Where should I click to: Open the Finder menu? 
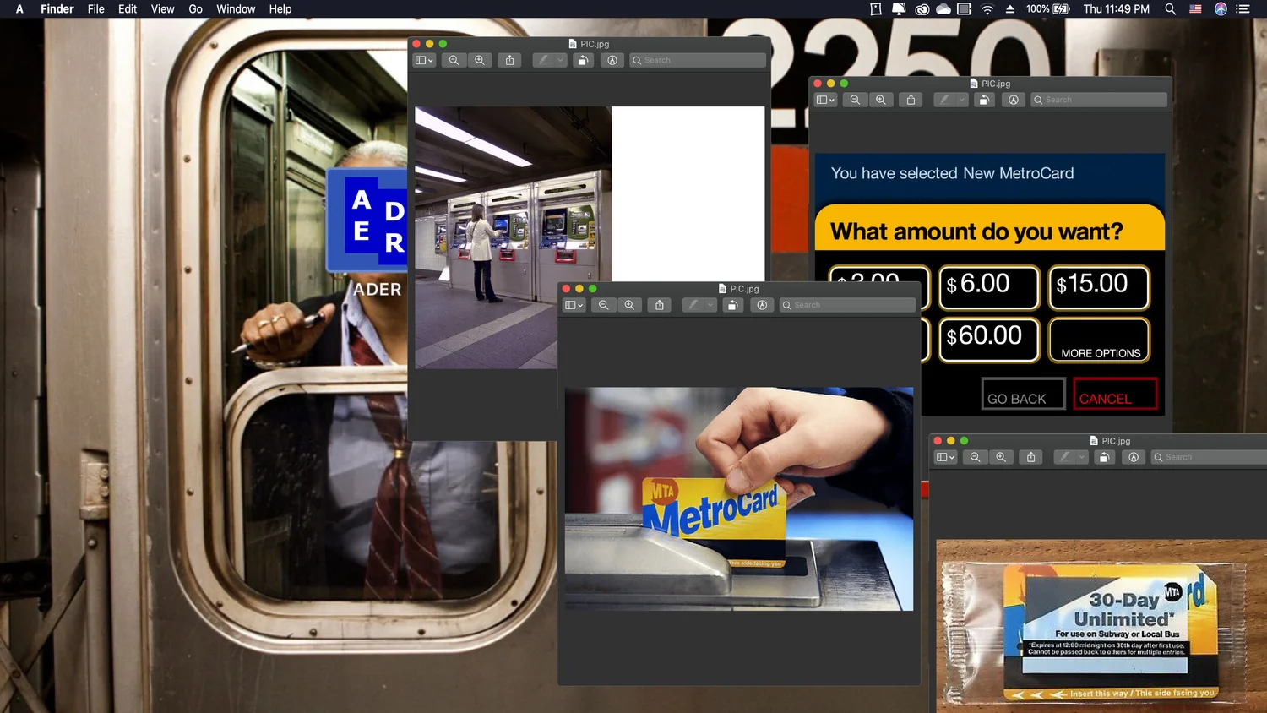57,9
